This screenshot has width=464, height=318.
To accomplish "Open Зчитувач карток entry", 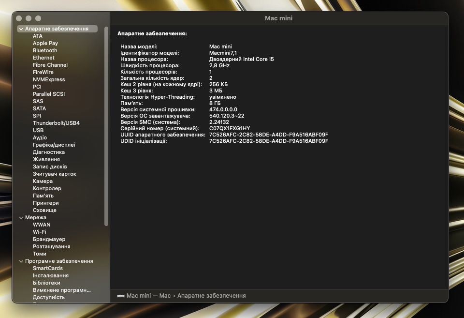I will 55,174.
